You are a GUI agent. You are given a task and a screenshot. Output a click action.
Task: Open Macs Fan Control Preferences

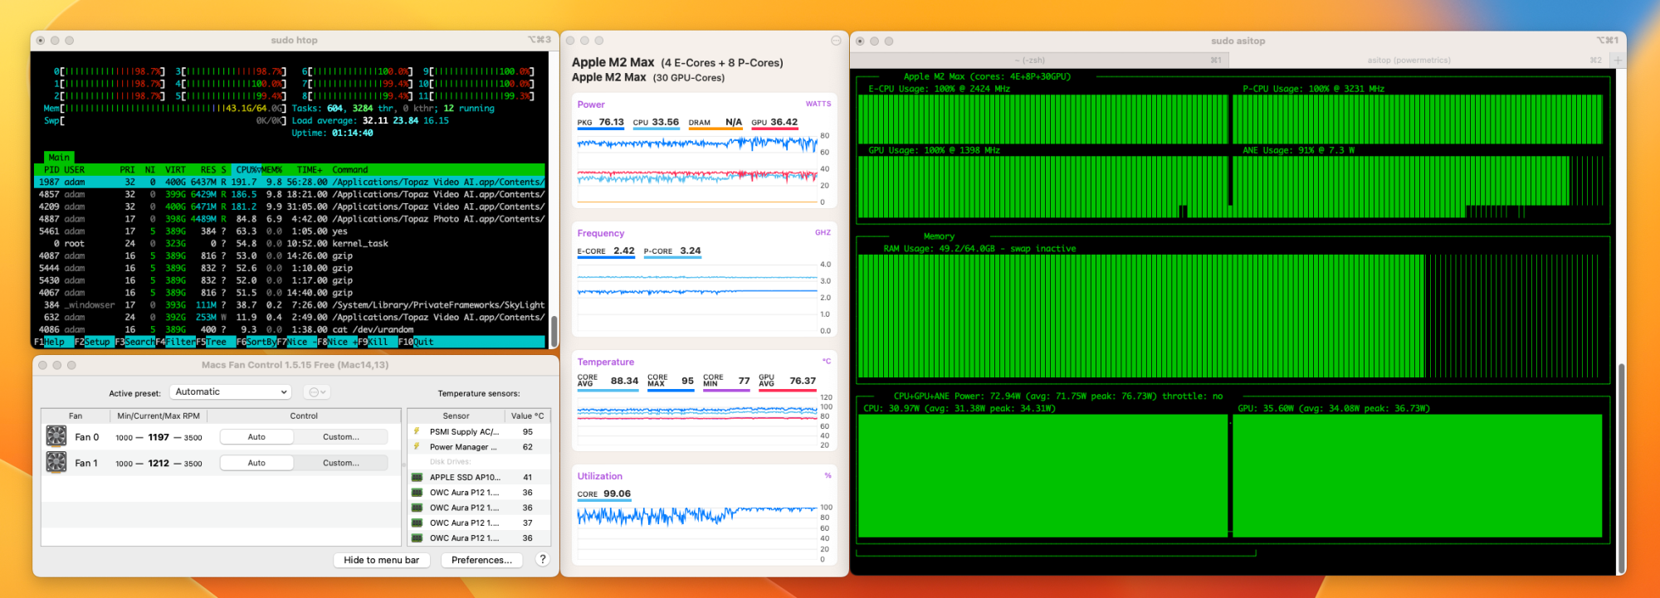coord(481,560)
